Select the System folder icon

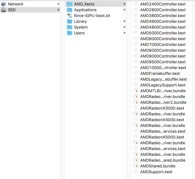(x=70, y=27)
